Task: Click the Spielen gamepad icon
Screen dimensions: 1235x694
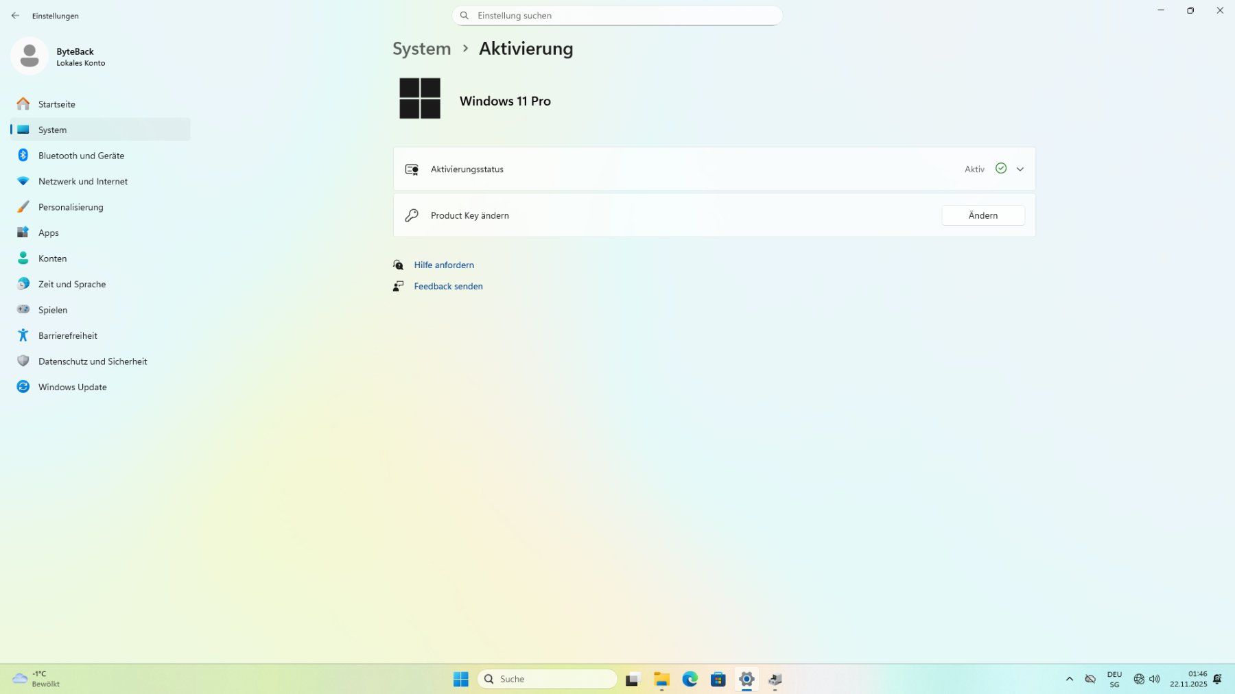Action: pos(23,310)
